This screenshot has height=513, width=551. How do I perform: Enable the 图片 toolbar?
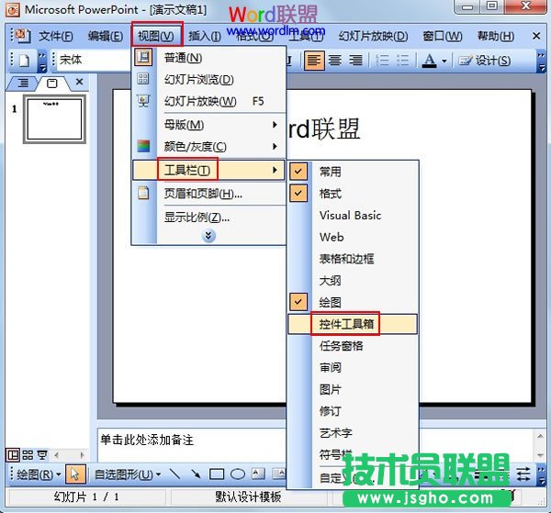coord(353,389)
